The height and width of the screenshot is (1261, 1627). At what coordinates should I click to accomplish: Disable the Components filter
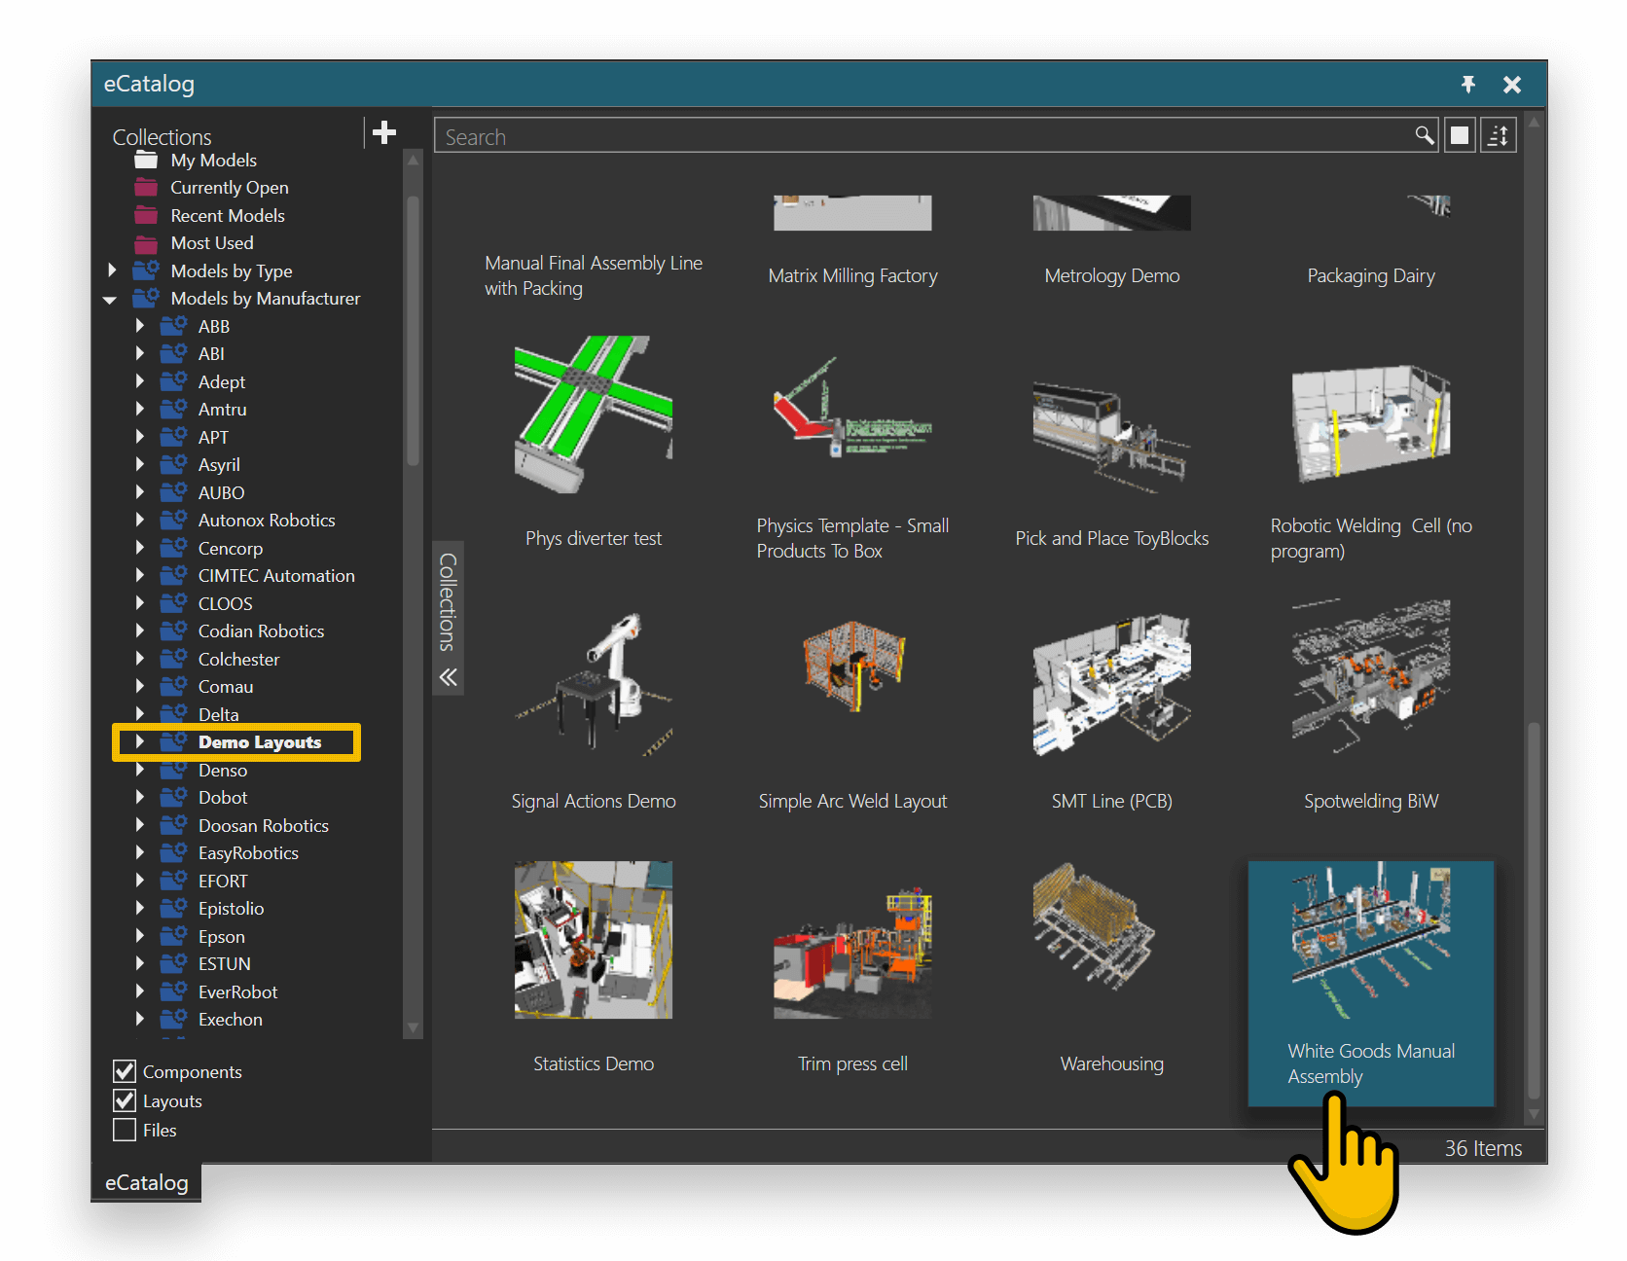coord(124,1071)
